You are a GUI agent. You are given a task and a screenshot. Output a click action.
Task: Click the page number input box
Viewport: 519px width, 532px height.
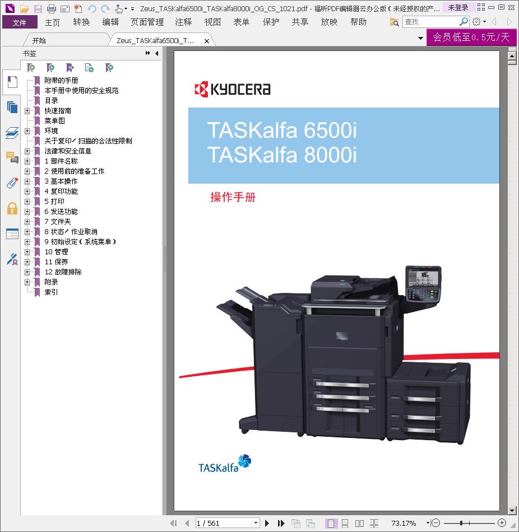[224, 523]
